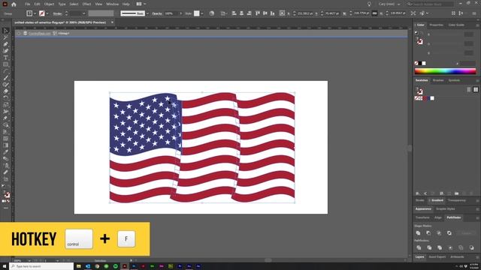Click the vertical align bottom icon

pyautogui.click(x=272, y=13)
